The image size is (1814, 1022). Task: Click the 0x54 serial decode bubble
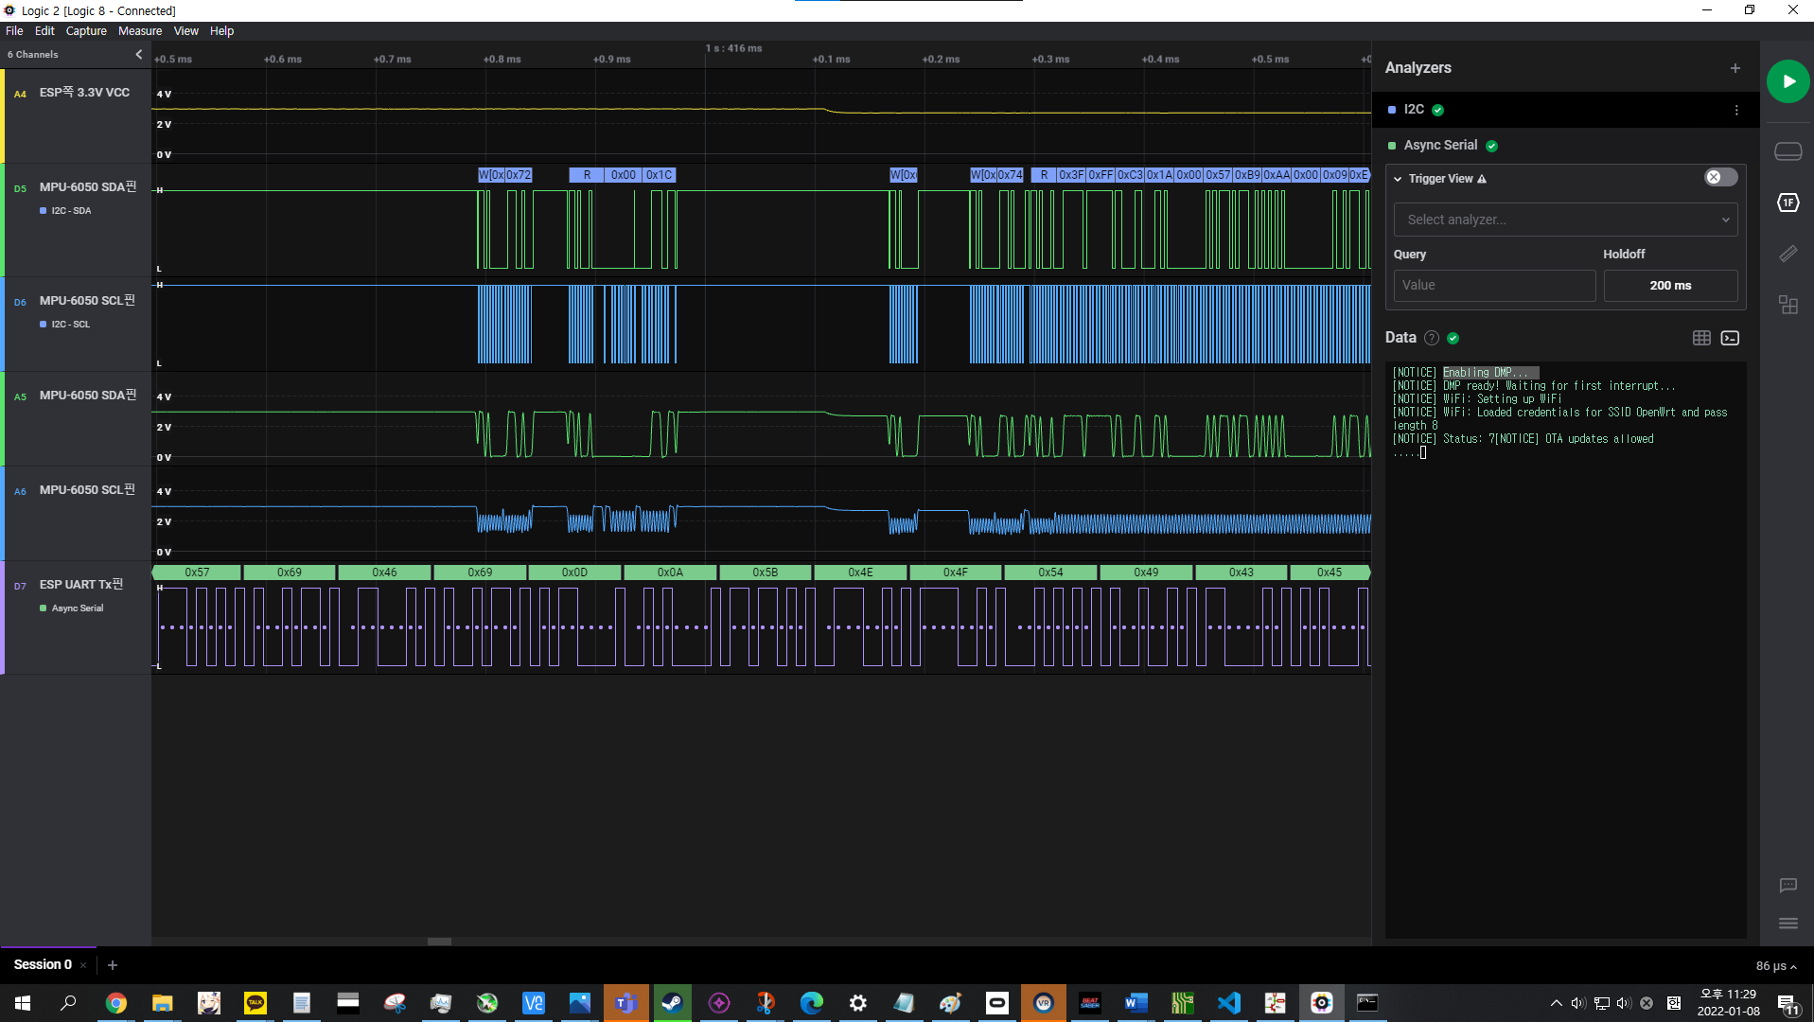(x=1050, y=573)
